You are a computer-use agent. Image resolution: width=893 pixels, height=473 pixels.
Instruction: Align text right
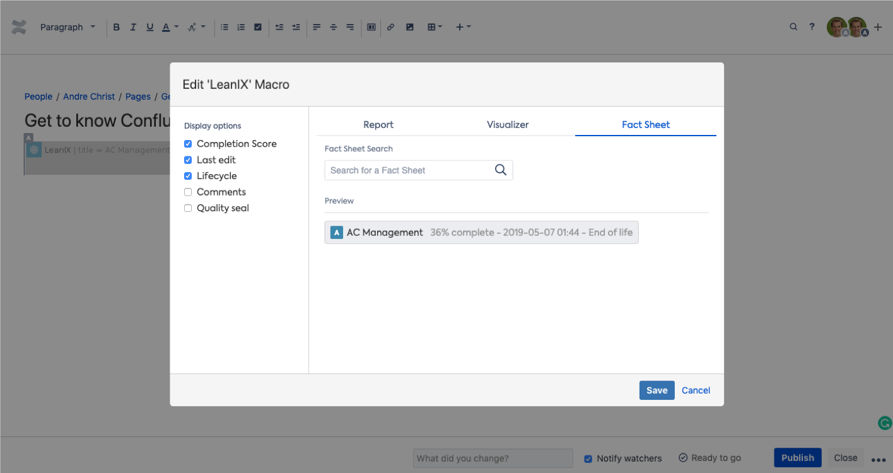350,27
